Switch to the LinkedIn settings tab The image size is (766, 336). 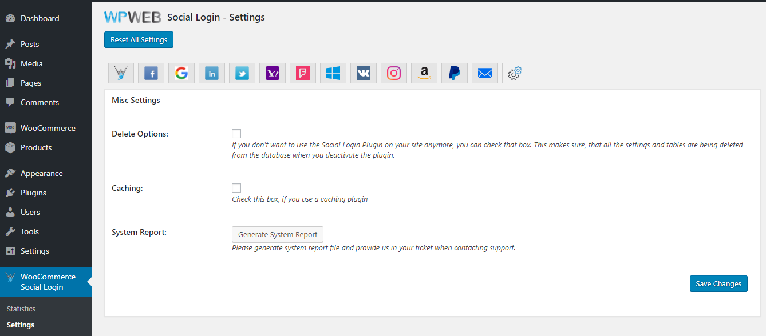(212, 73)
